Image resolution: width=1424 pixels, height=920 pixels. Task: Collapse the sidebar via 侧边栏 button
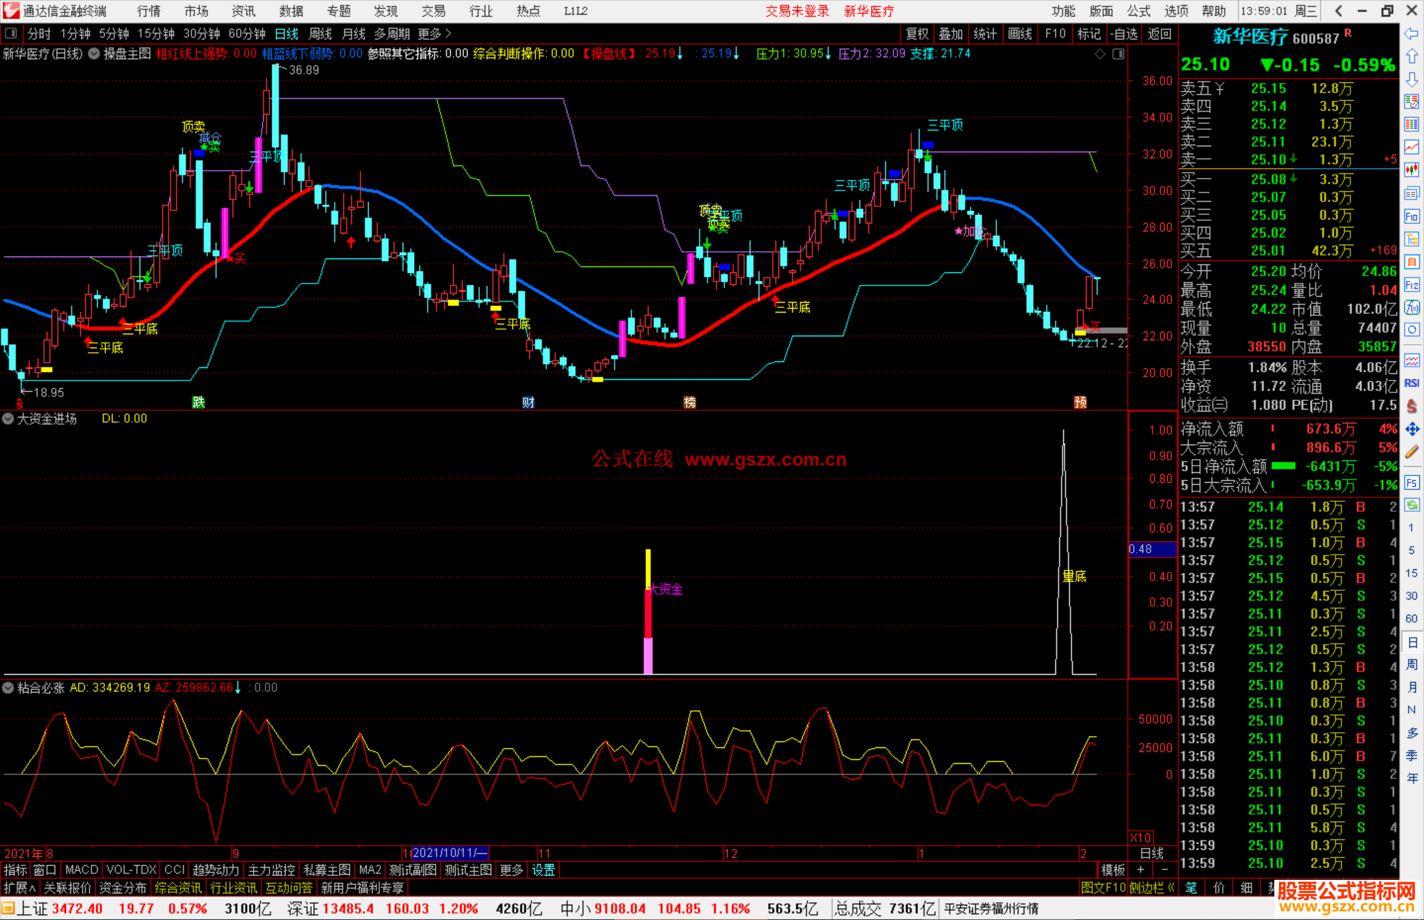[x=1151, y=888]
